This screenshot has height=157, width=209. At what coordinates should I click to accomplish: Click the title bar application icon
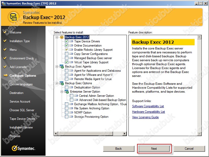point(3,3)
